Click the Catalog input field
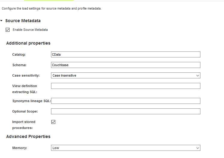The height and width of the screenshot is (158, 224). tap(125, 54)
